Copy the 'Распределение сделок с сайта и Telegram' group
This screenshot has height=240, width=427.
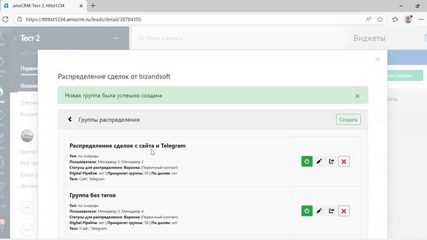(331, 161)
